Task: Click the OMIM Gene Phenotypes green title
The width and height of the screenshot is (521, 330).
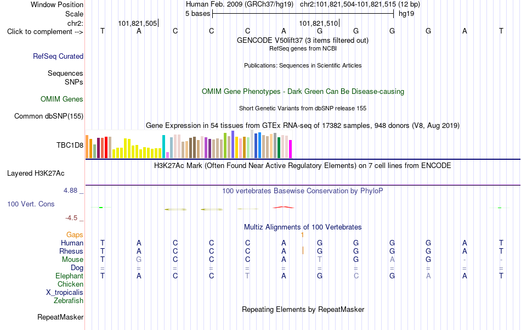Action: pos(303,92)
